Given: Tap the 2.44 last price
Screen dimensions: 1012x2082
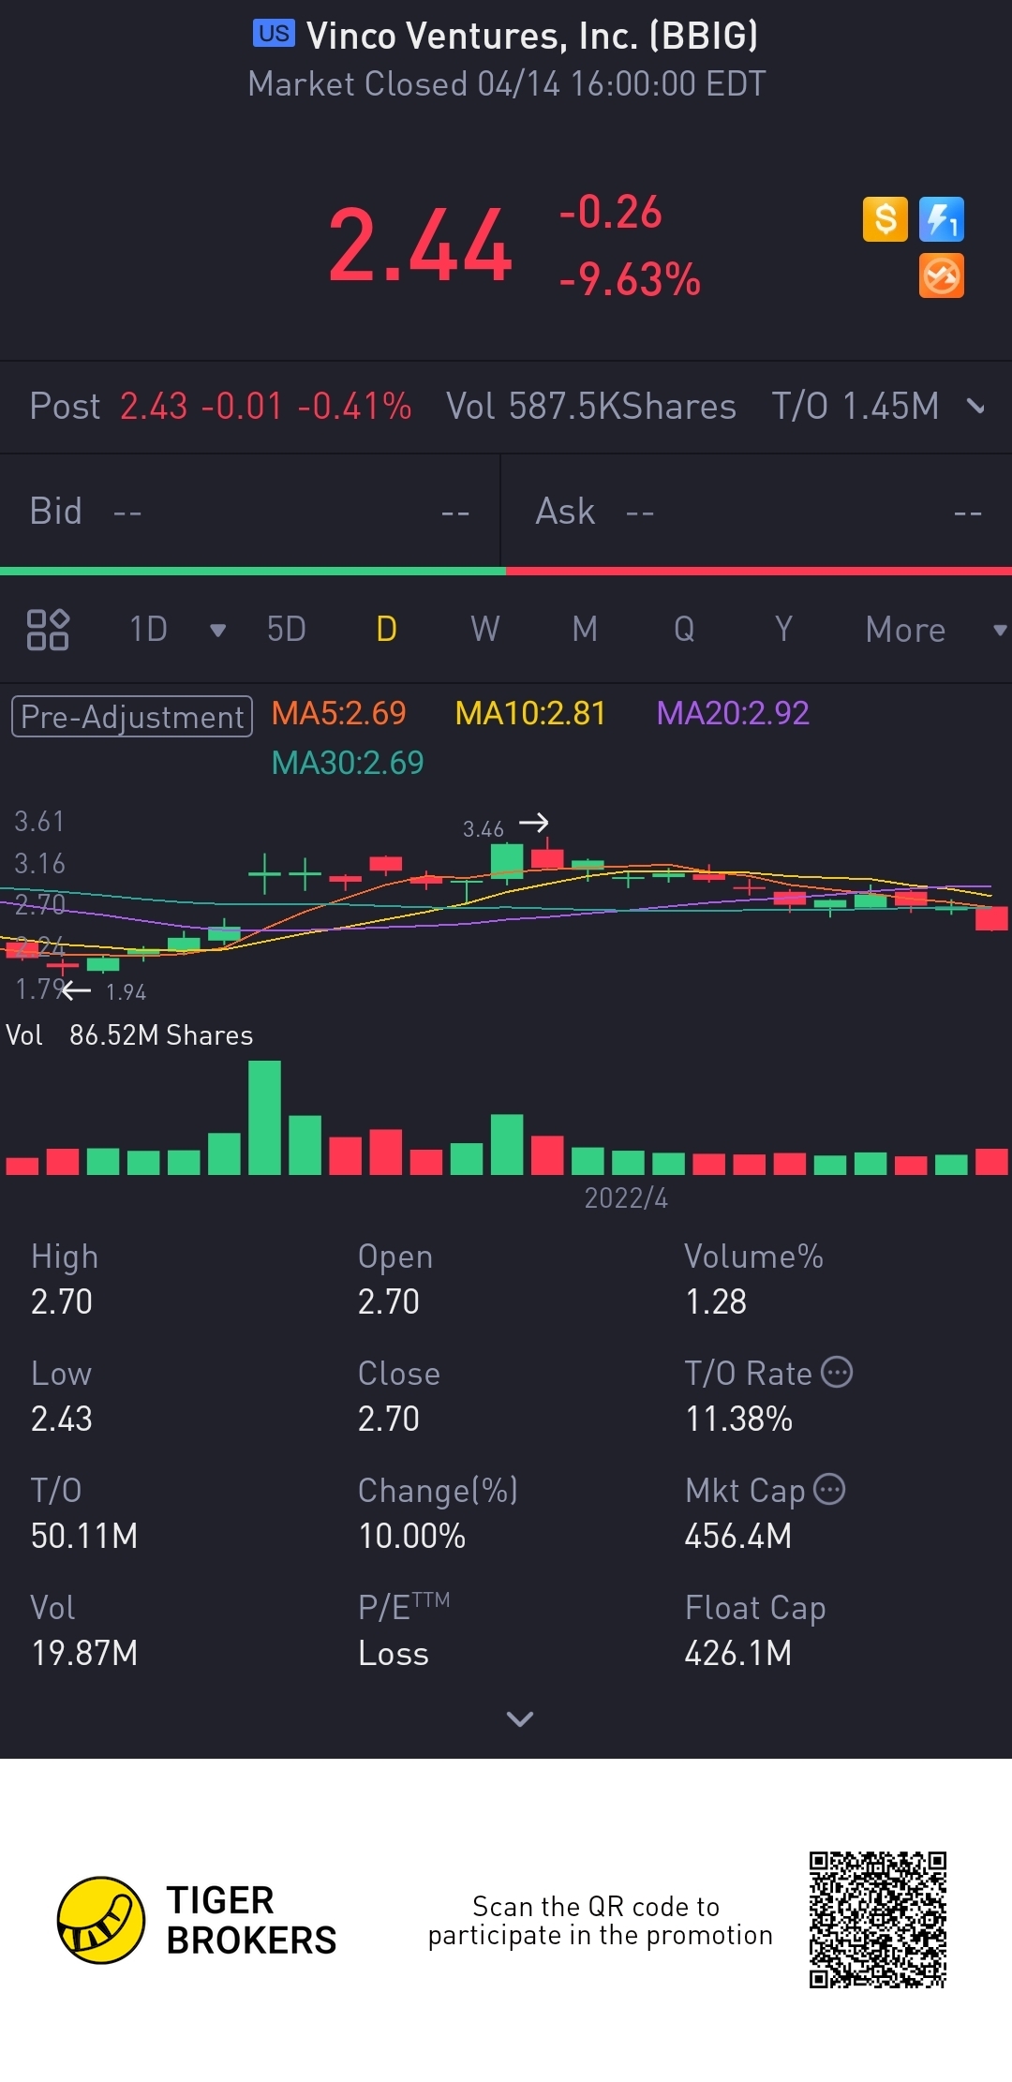Looking at the screenshot, I should (x=420, y=245).
